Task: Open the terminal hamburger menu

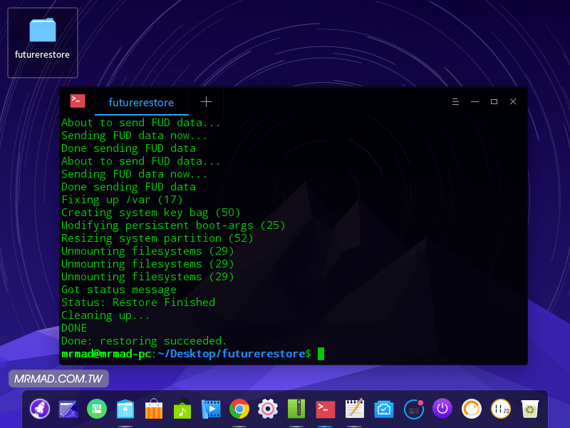Action: (455, 102)
